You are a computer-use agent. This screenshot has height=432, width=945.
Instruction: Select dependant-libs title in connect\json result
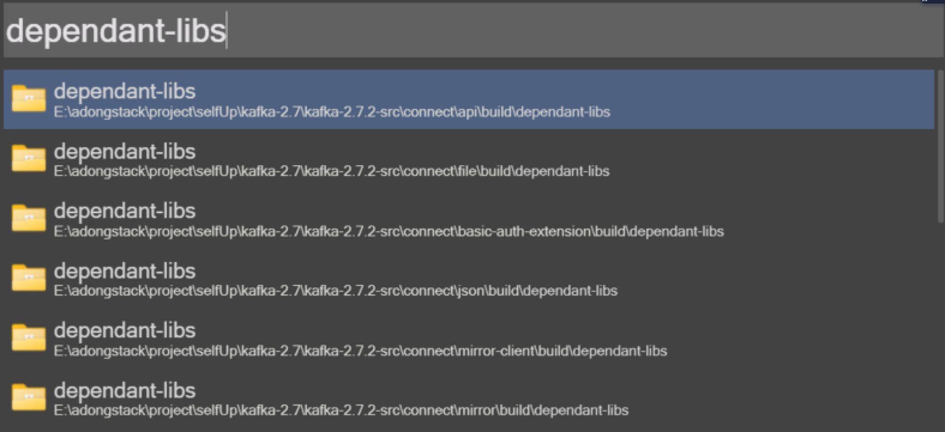pos(125,272)
